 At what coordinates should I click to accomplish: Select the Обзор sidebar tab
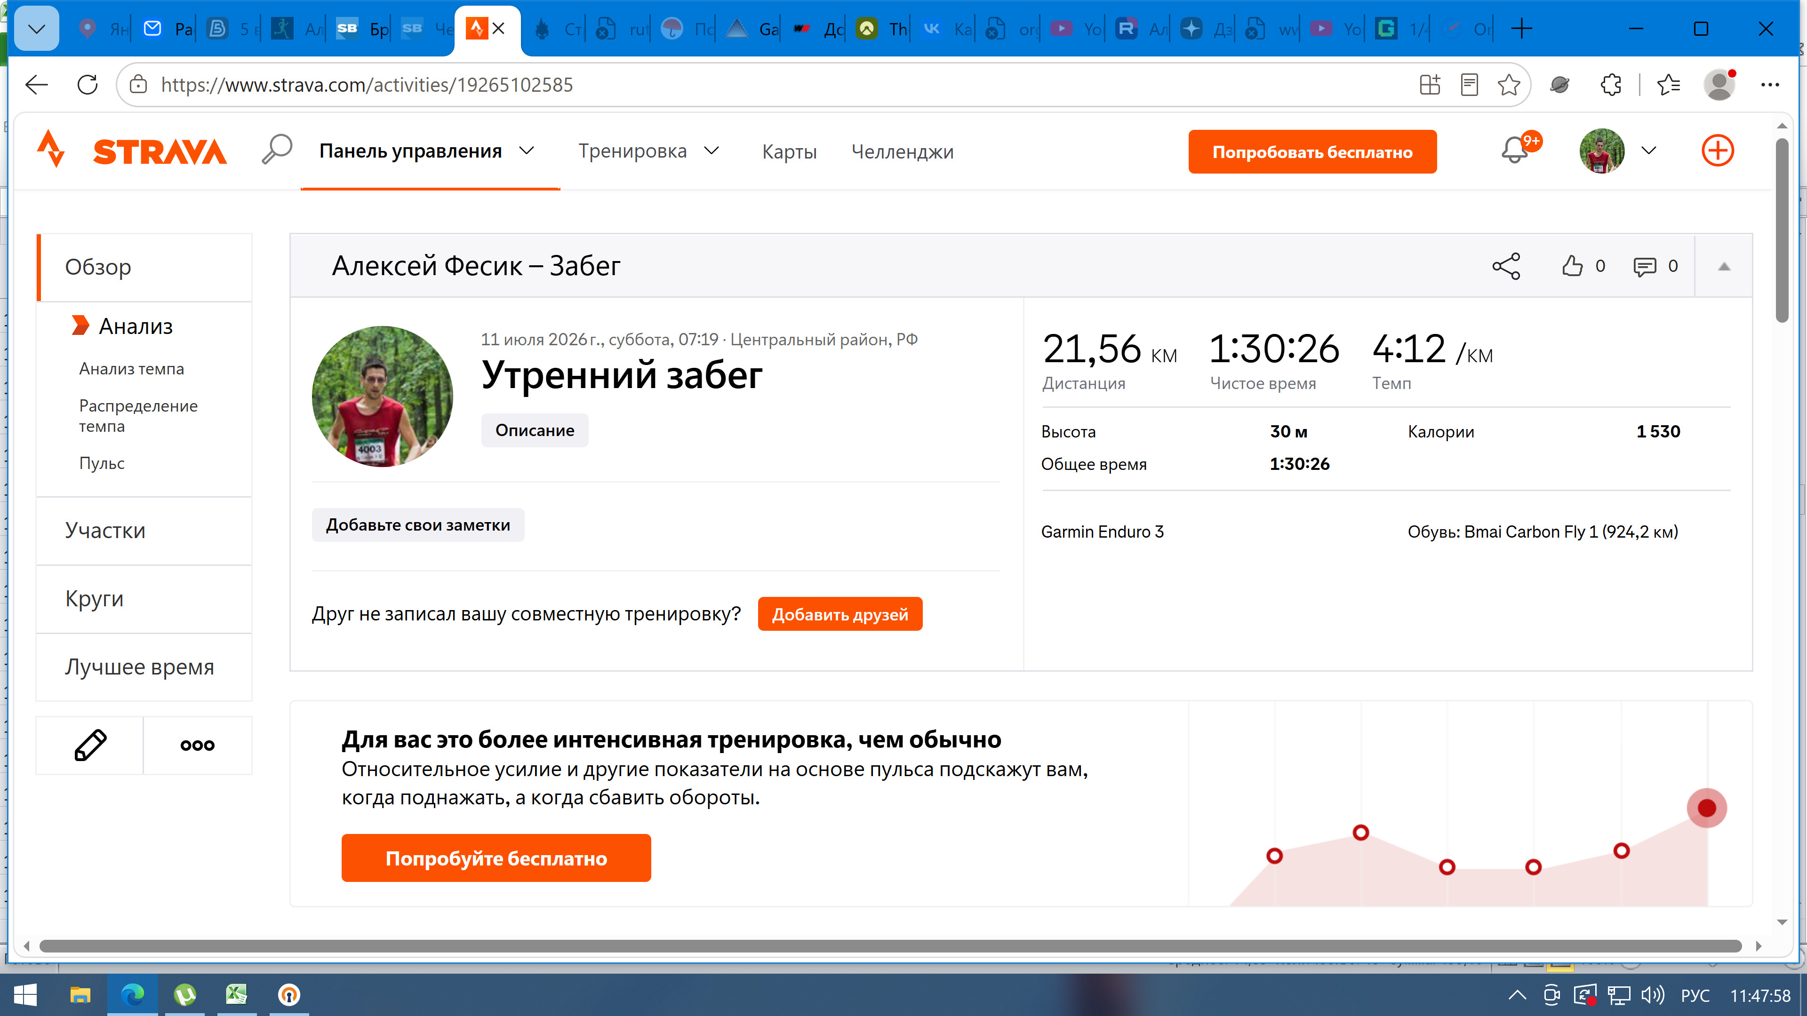144,267
